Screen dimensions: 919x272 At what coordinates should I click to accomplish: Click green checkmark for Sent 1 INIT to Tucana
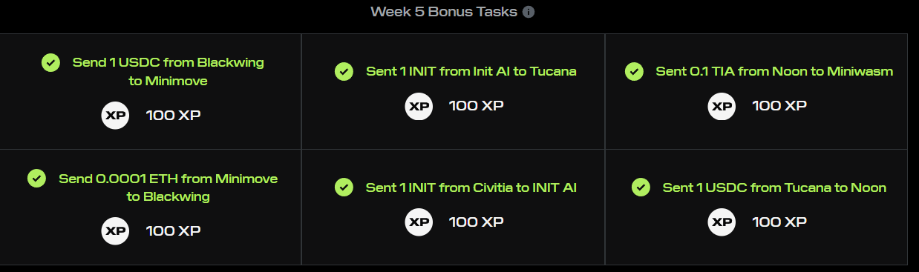[x=344, y=71]
